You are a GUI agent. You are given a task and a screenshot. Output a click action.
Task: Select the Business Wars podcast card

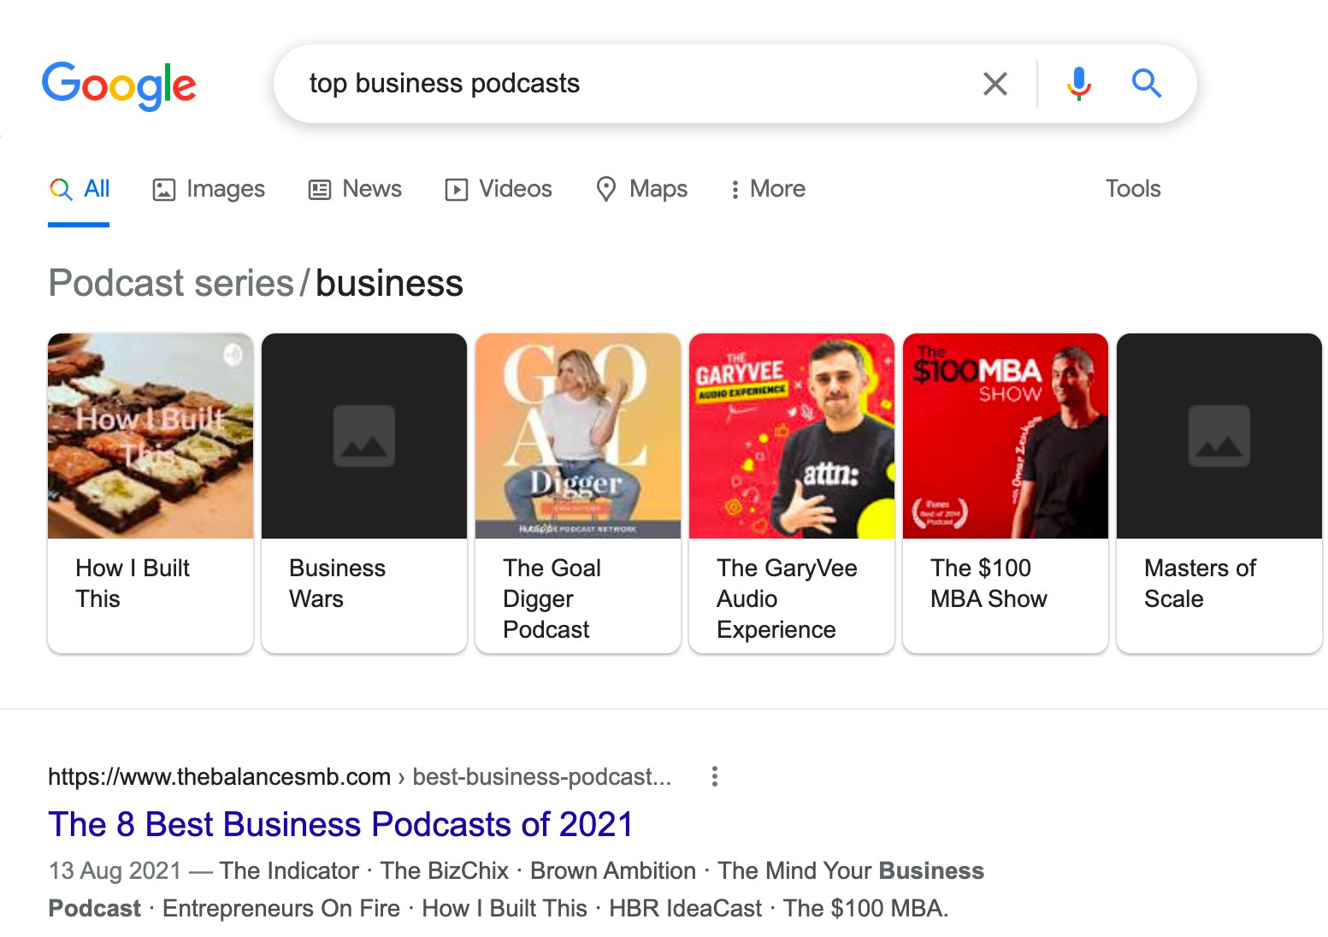pos(364,492)
